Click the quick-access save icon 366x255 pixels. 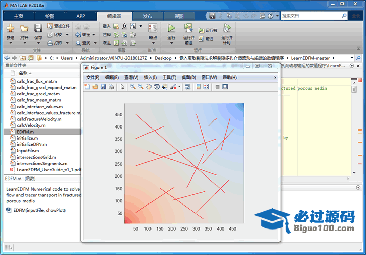(x=212, y=16)
